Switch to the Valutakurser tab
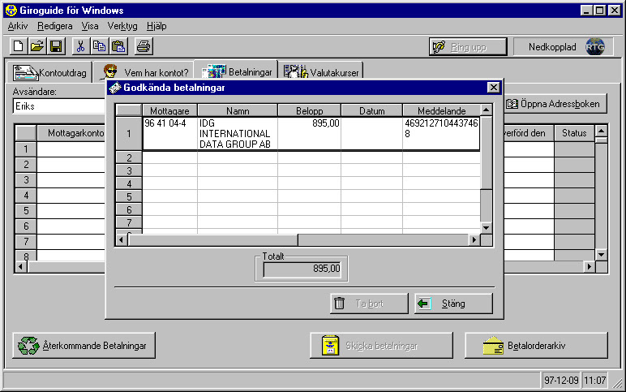The image size is (626, 392). click(x=321, y=72)
